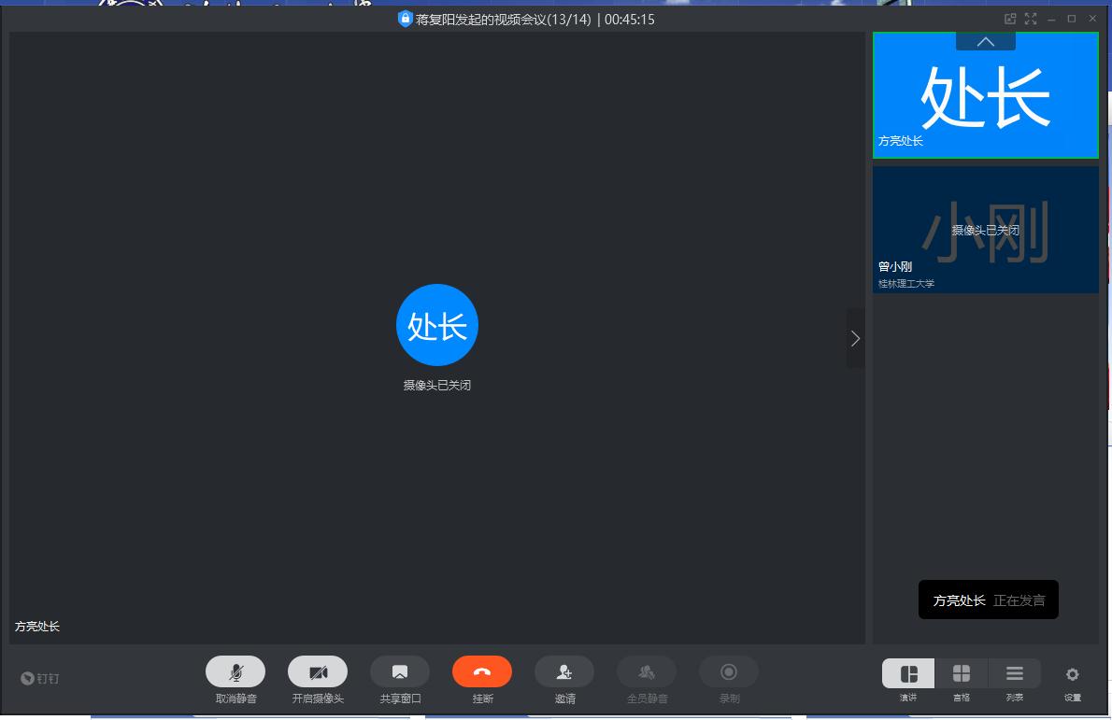Click the meeting security shield icon
This screenshot has width=1112, height=720.
coord(406,19)
